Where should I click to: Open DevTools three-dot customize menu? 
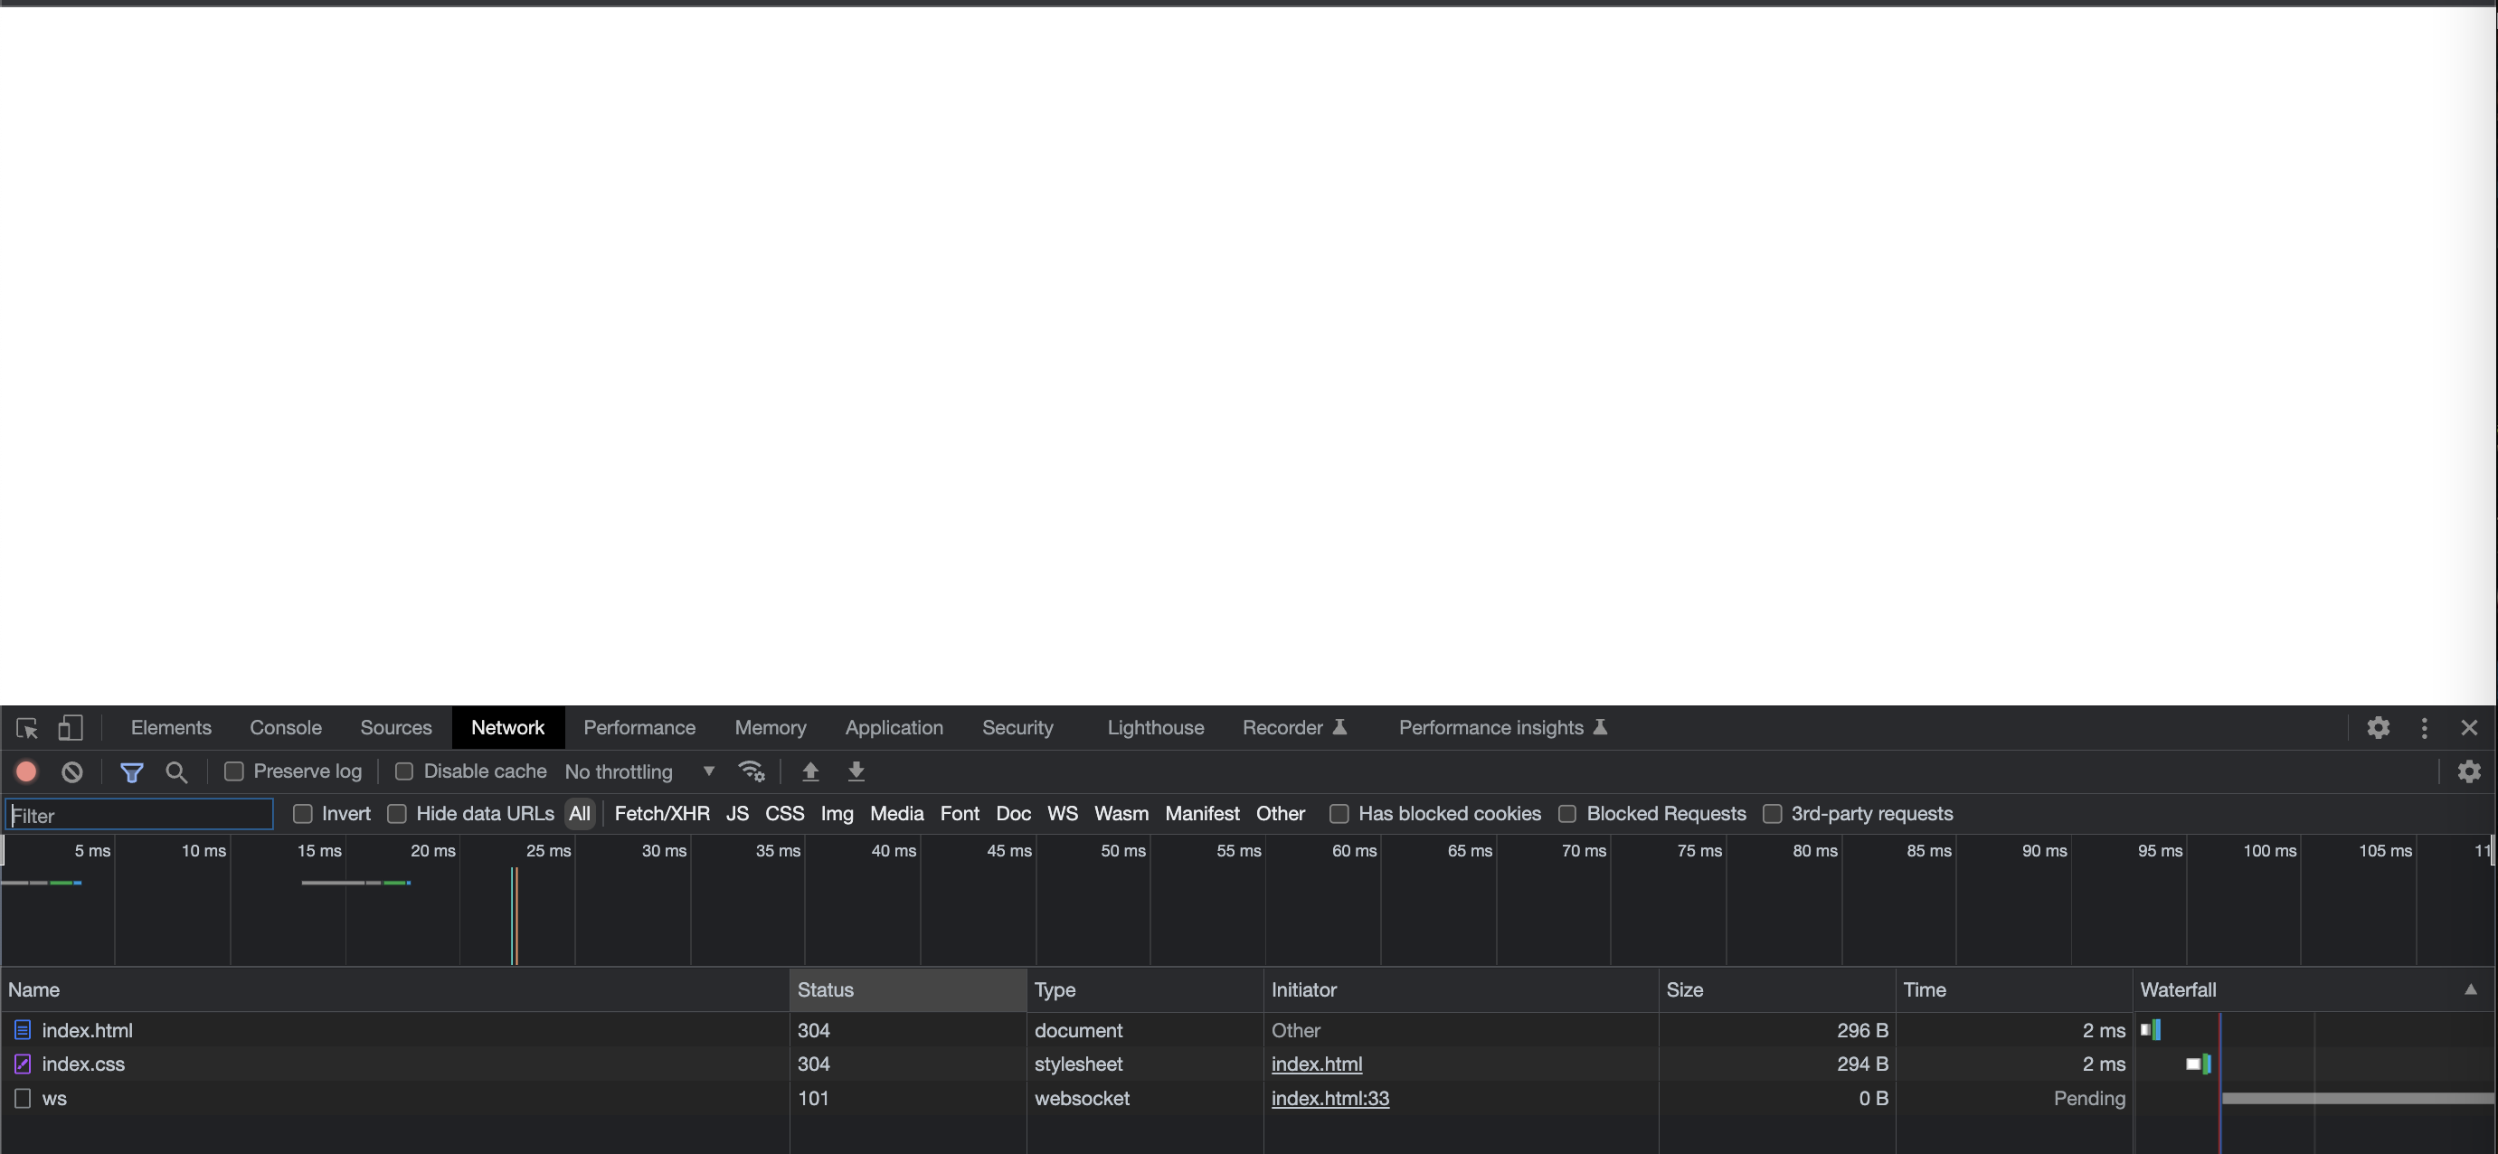[2425, 727]
